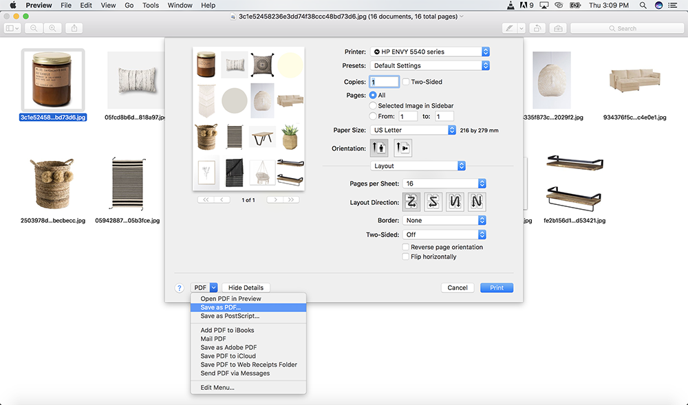Enable the Two-Sided checkbox next to Copies
Image resolution: width=688 pixels, height=405 pixels.
(x=406, y=82)
